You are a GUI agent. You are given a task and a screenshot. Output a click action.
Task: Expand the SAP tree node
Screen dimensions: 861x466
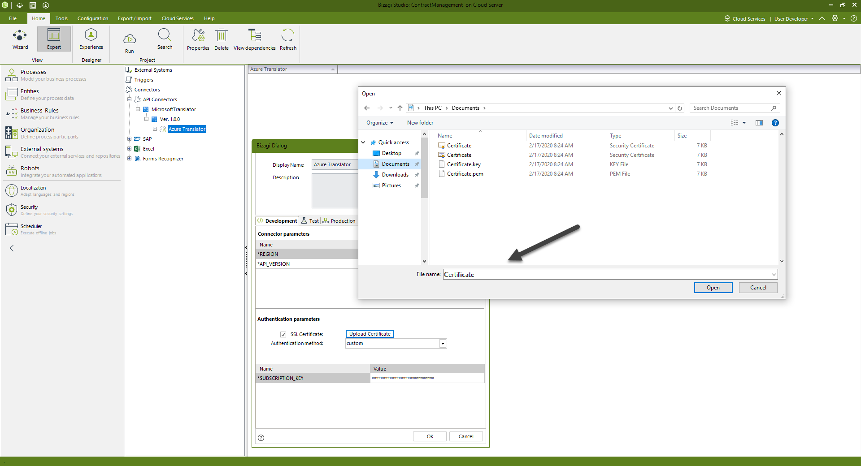(x=130, y=139)
